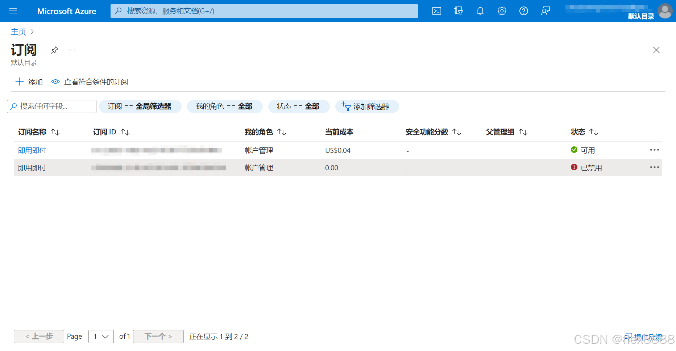The height and width of the screenshot is (351, 676).
Task: Go to 主页 breadcrumb
Action: (x=18, y=32)
